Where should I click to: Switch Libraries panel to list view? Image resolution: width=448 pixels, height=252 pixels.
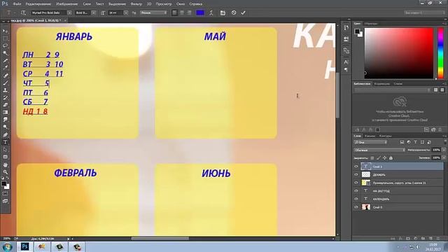[442, 90]
